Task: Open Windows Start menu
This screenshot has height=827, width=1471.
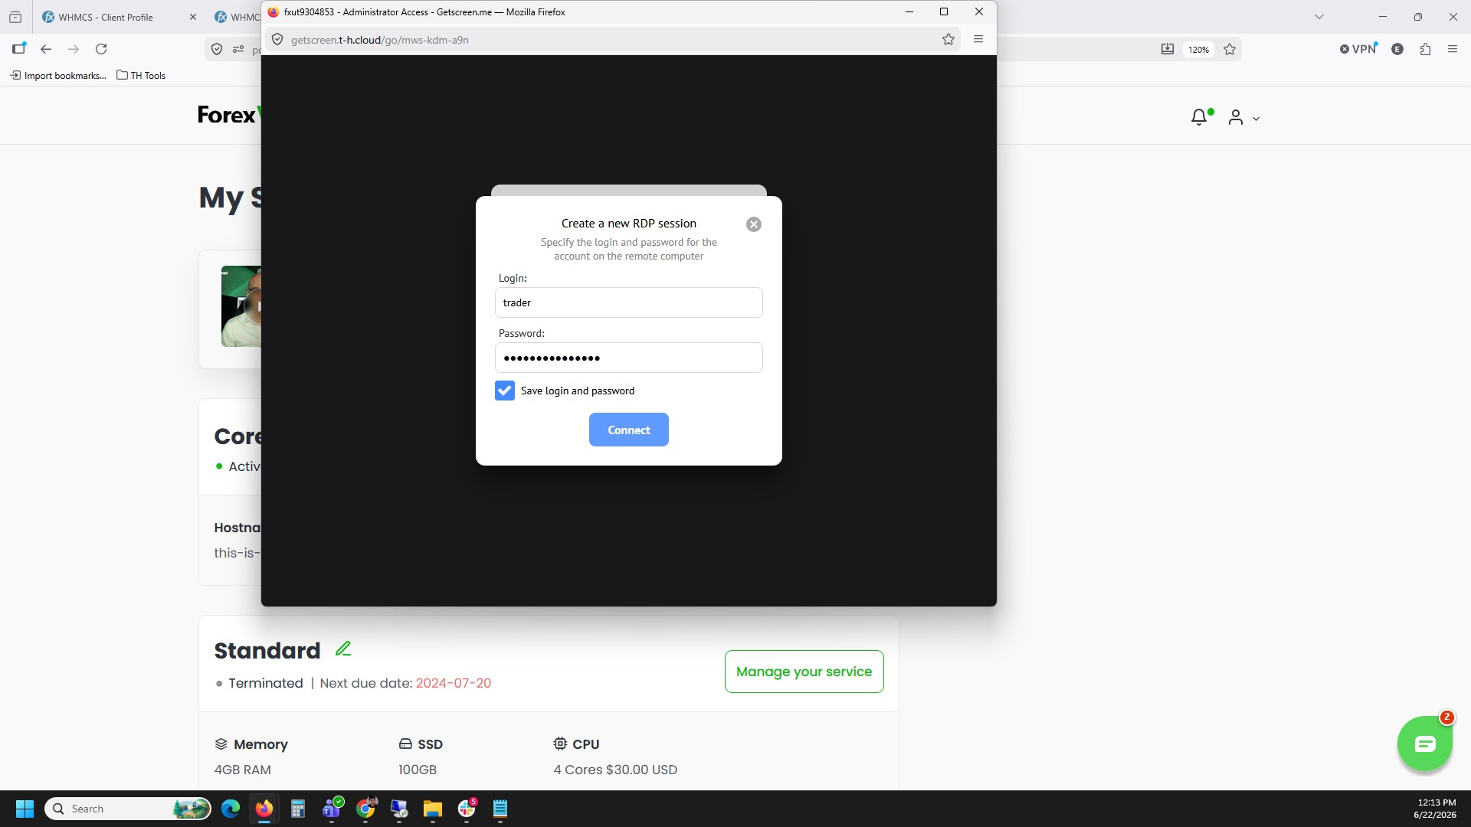Action: point(25,809)
